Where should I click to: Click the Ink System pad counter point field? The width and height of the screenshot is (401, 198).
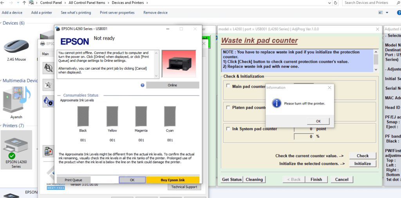pos(304,129)
